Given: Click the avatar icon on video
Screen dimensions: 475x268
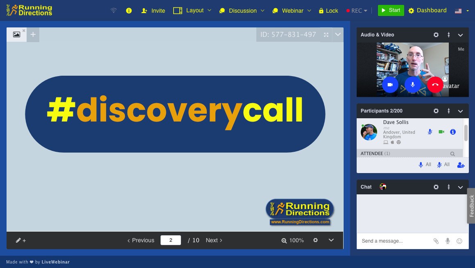Looking at the screenshot, I should (445, 79).
